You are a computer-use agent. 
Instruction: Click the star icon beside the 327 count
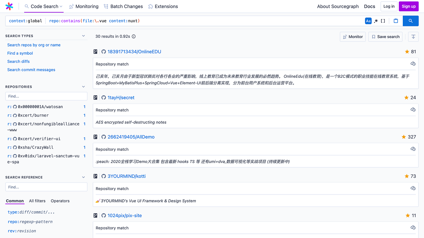click(x=404, y=137)
